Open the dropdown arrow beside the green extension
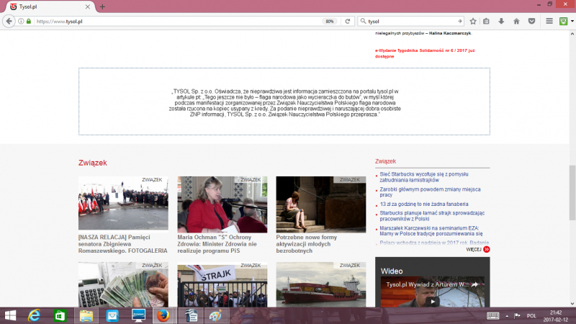The width and height of the screenshot is (576, 324). 572,22
